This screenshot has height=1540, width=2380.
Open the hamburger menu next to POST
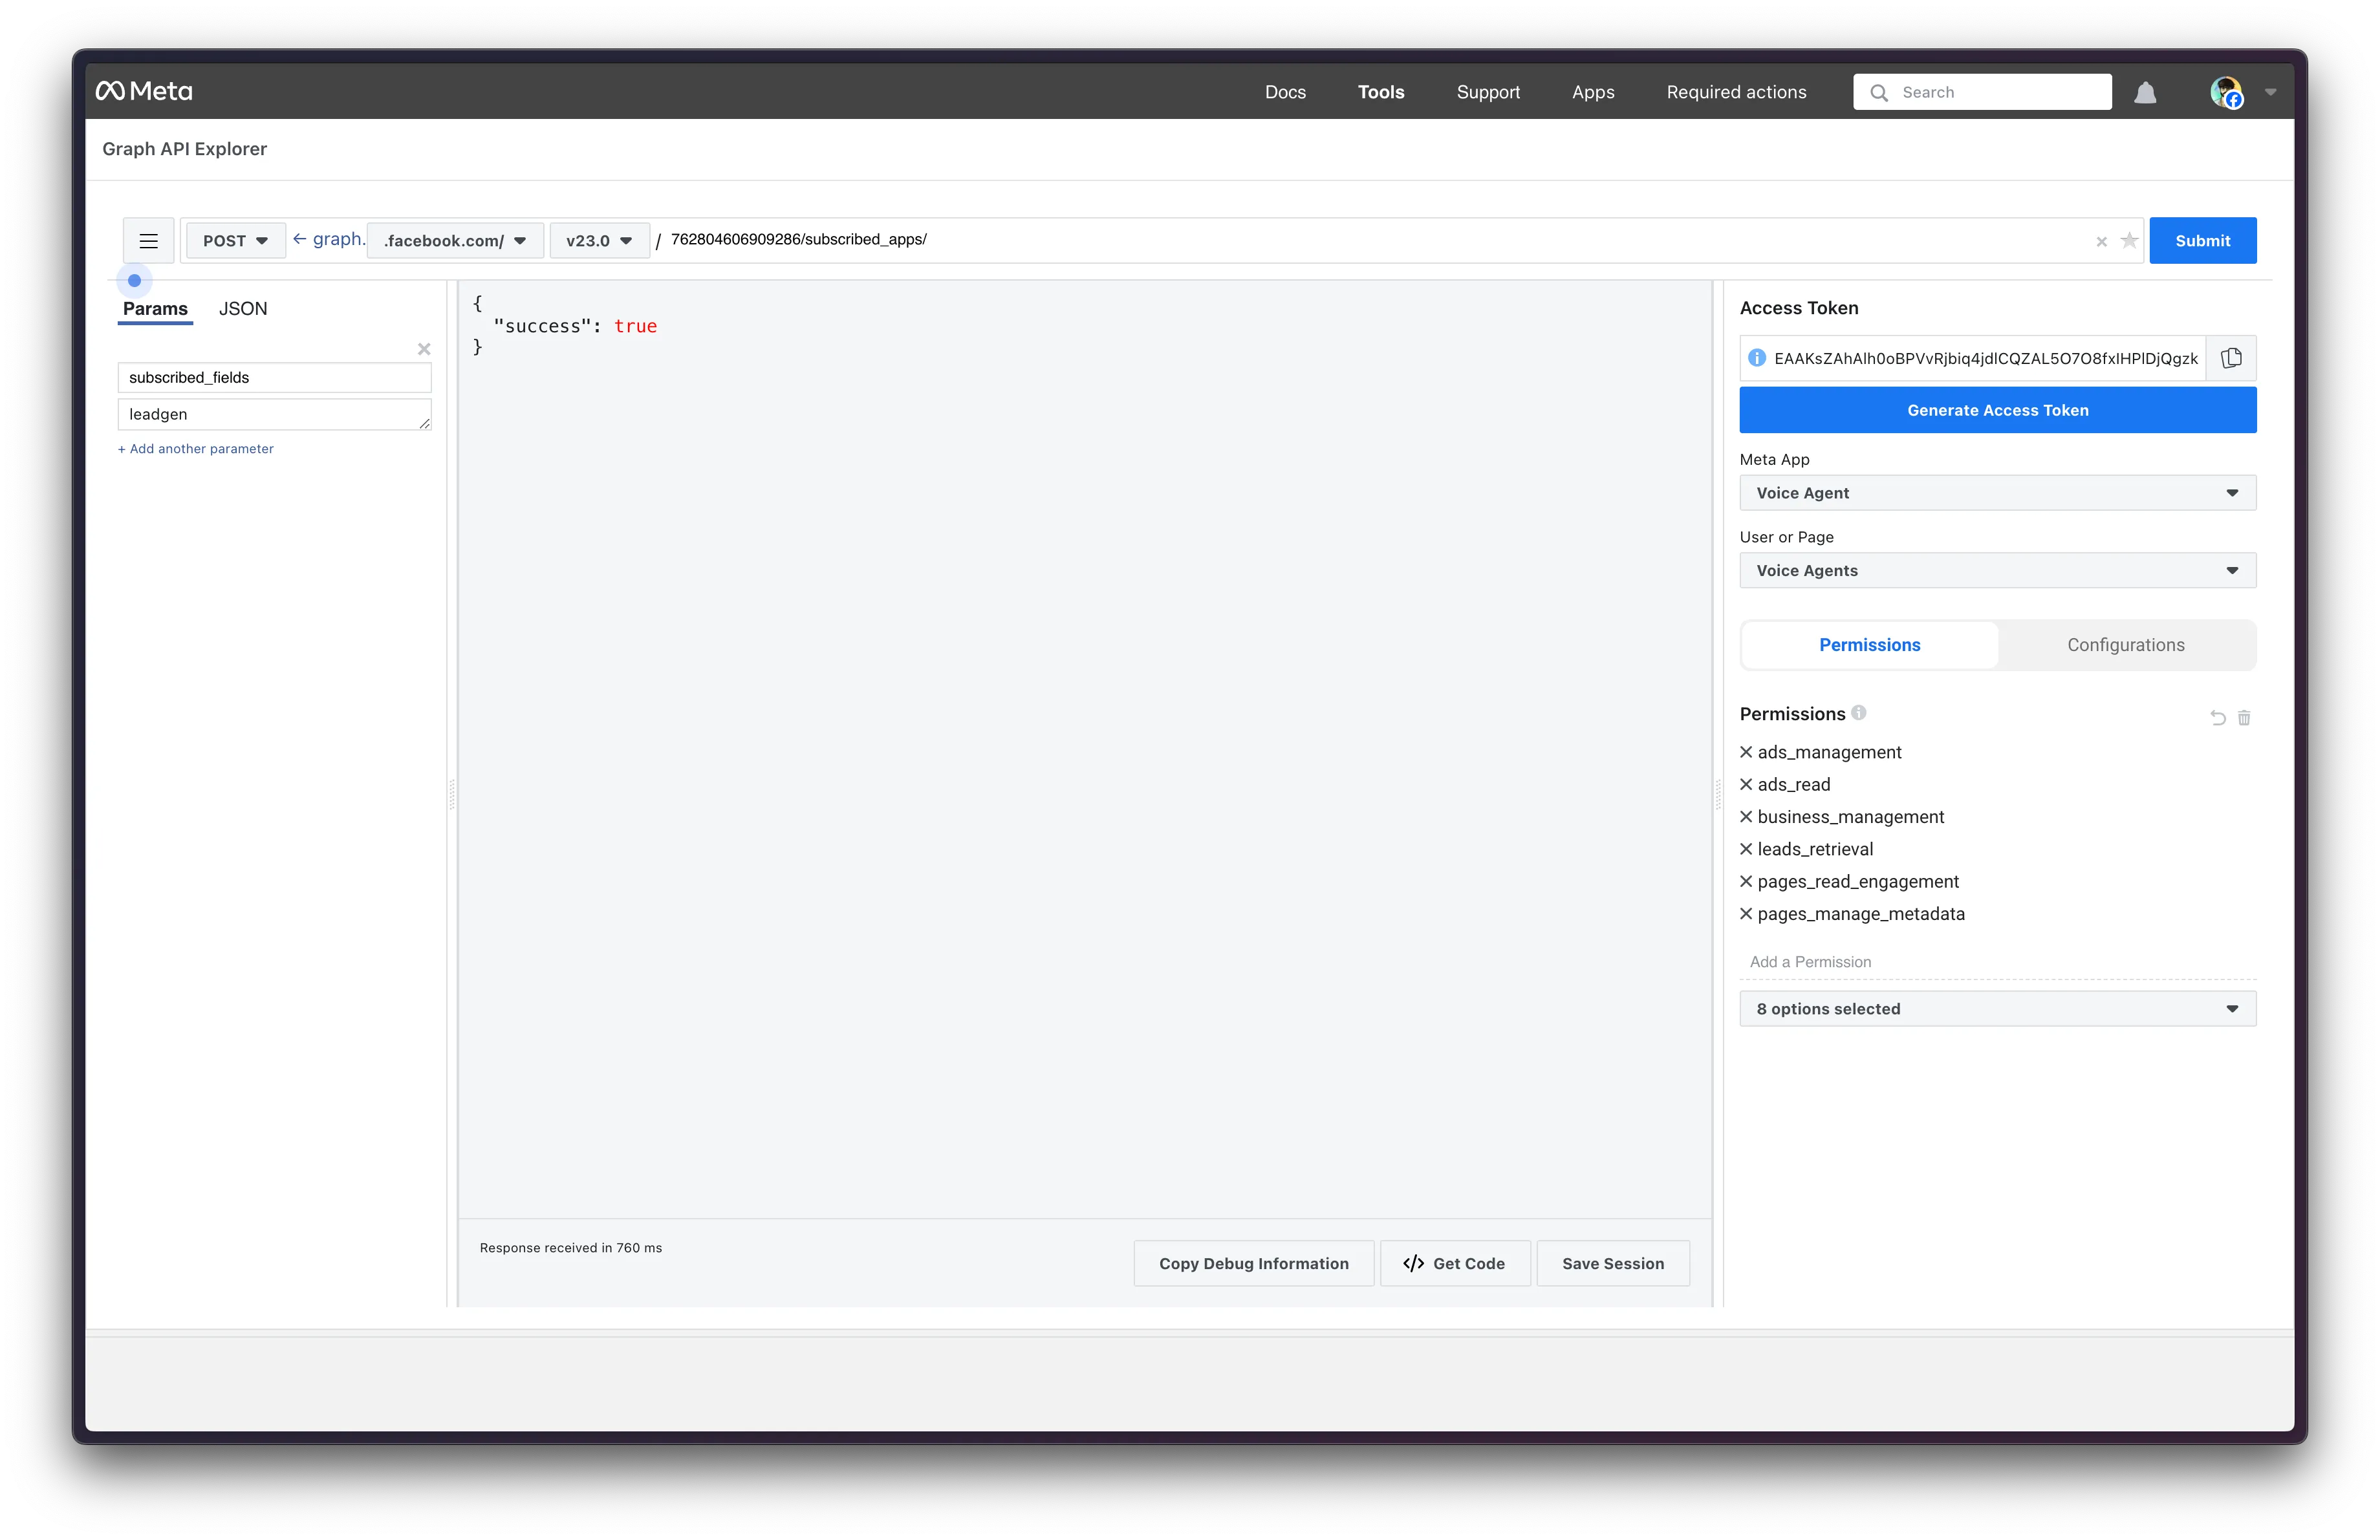click(x=148, y=241)
